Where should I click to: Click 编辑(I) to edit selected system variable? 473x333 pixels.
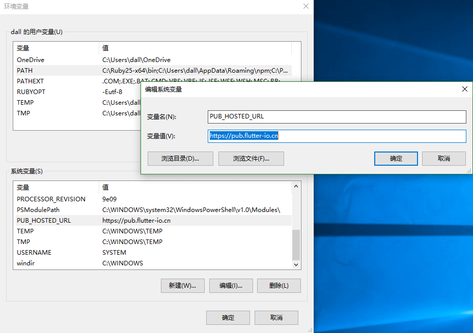231,285
